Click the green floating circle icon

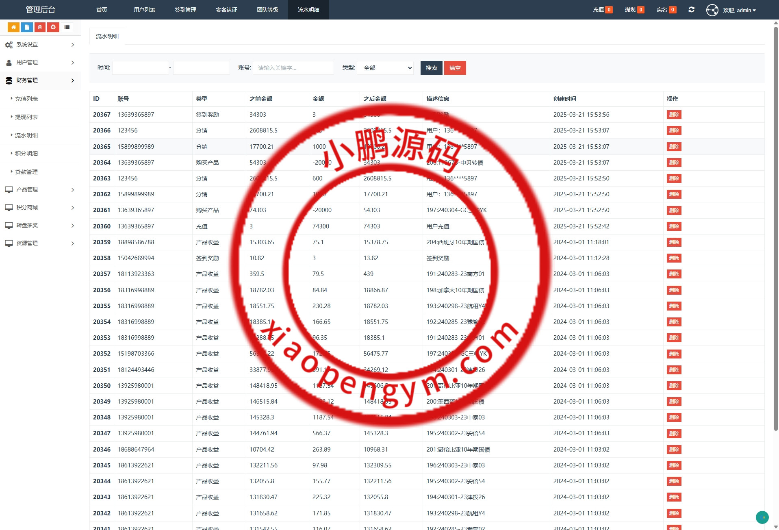[762, 517]
